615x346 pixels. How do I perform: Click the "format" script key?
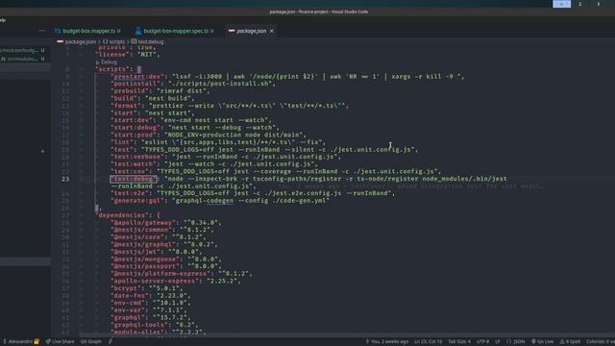point(126,106)
